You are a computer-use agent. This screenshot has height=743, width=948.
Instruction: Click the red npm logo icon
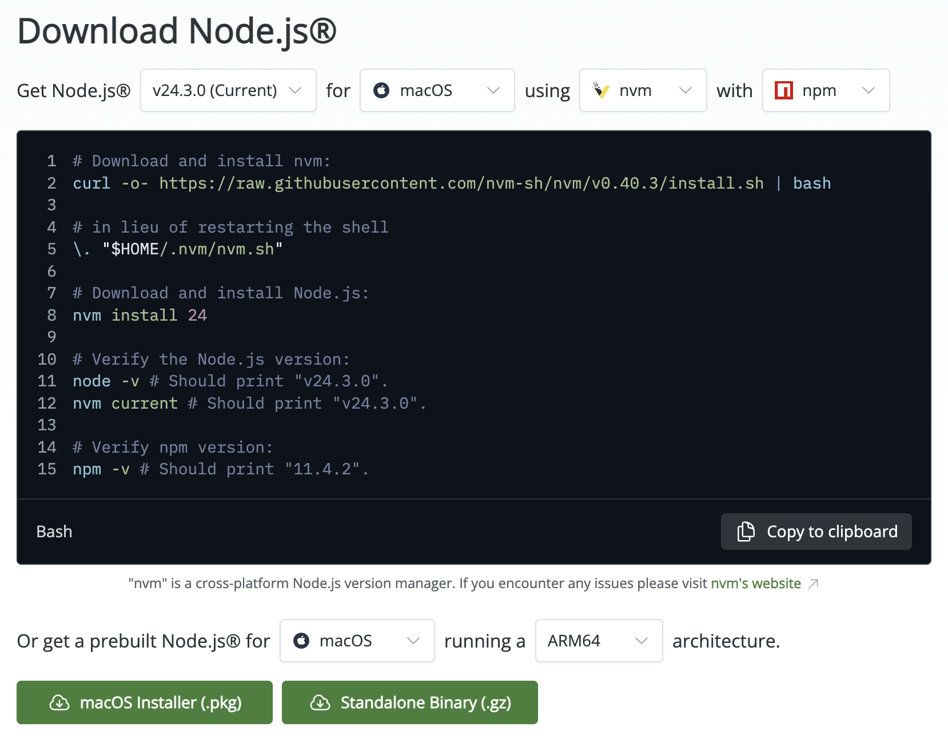pyautogui.click(x=783, y=90)
